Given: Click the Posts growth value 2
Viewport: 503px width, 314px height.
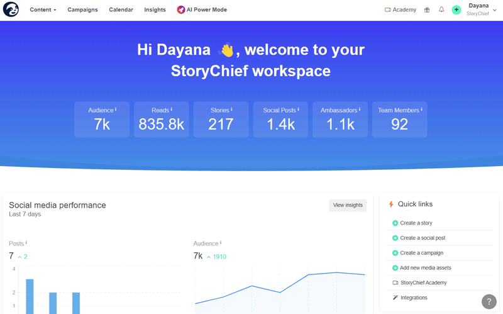Looking at the screenshot, I should pos(25,257).
